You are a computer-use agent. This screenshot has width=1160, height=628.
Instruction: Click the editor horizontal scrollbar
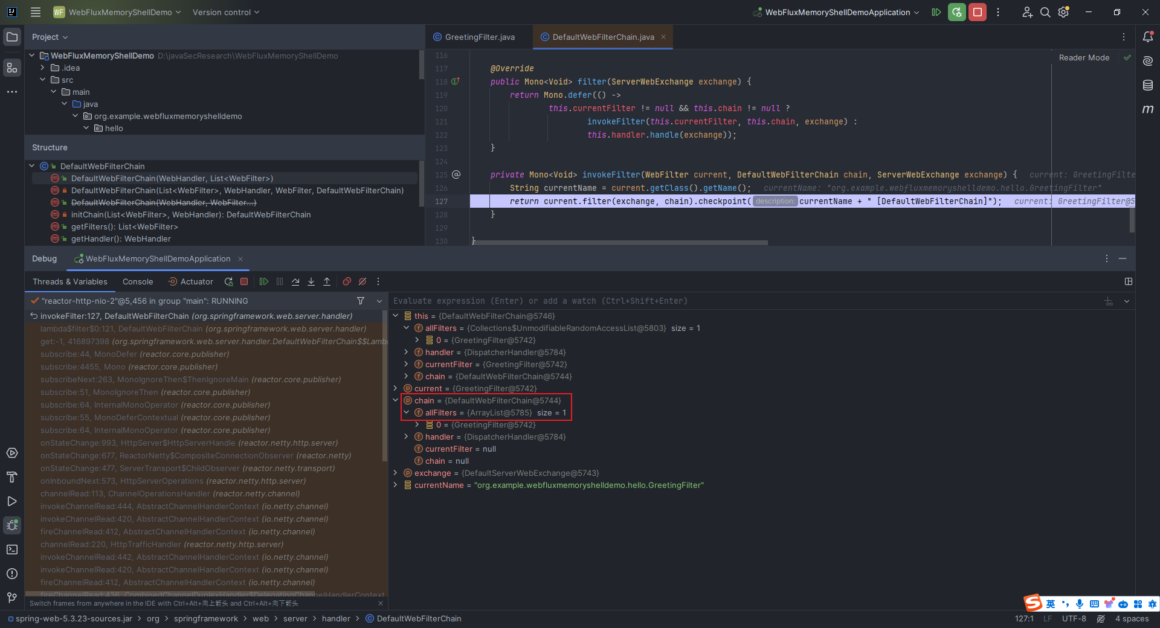coord(621,243)
